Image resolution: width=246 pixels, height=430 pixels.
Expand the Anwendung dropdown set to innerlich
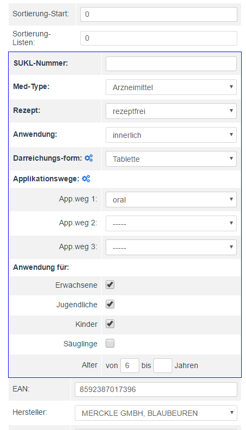coord(171,135)
